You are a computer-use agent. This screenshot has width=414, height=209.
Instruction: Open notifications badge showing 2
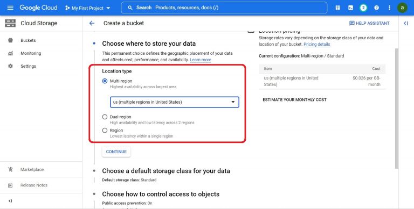tap(363, 8)
